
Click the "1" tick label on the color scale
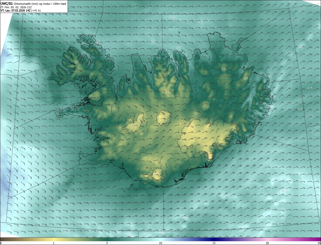[x=54, y=243]
